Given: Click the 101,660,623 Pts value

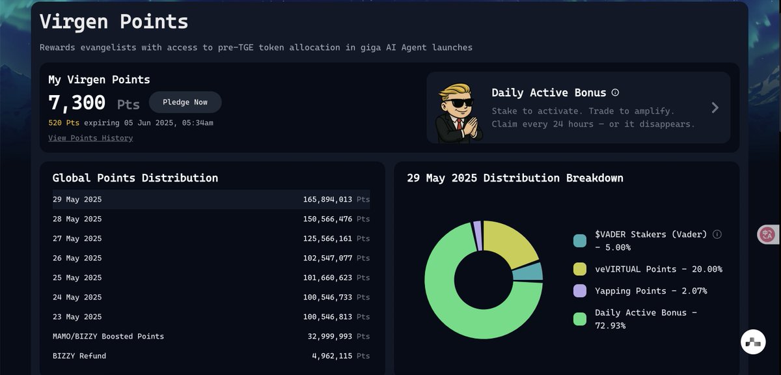Looking at the screenshot, I should point(336,277).
